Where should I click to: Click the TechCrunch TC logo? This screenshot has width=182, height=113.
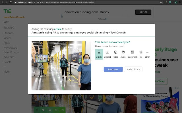[7, 11]
